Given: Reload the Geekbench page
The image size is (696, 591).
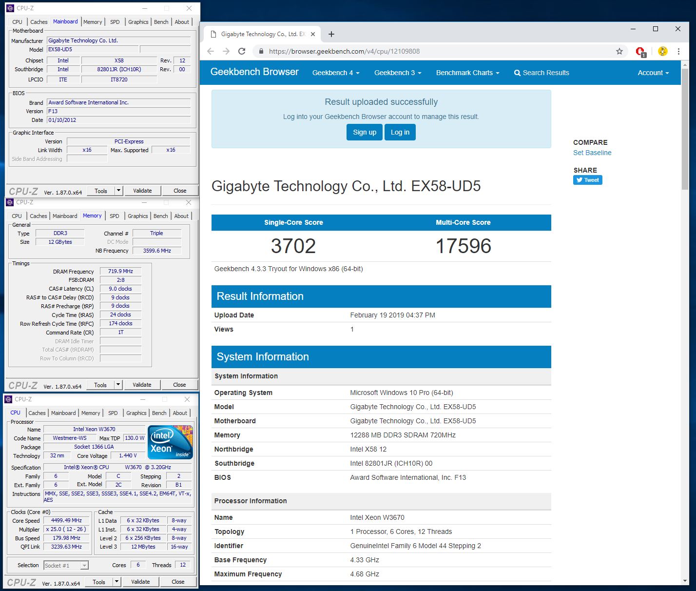Looking at the screenshot, I should 242,51.
